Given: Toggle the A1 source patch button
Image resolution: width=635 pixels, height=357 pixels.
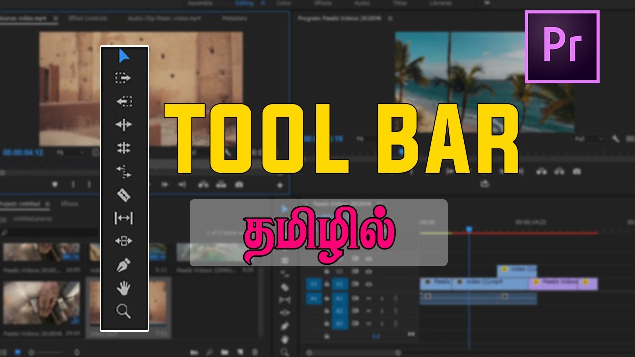Looking at the screenshot, I should pyautogui.click(x=313, y=298).
